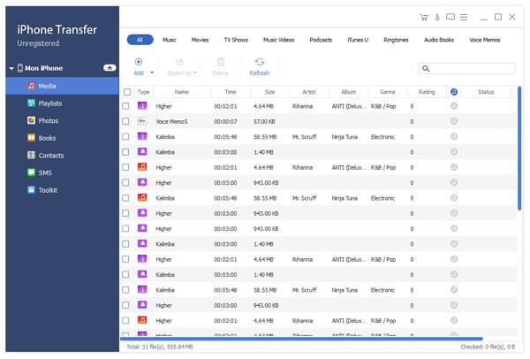
Task: Check first Kalimba 1.40 MB row checkbox
Action: point(125,152)
